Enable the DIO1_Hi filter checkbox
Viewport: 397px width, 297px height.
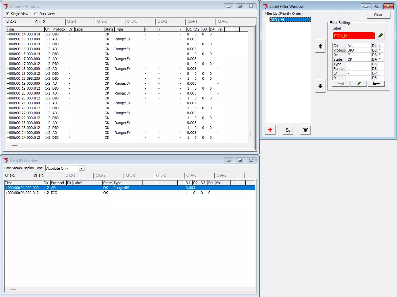(x=268, y=20)
